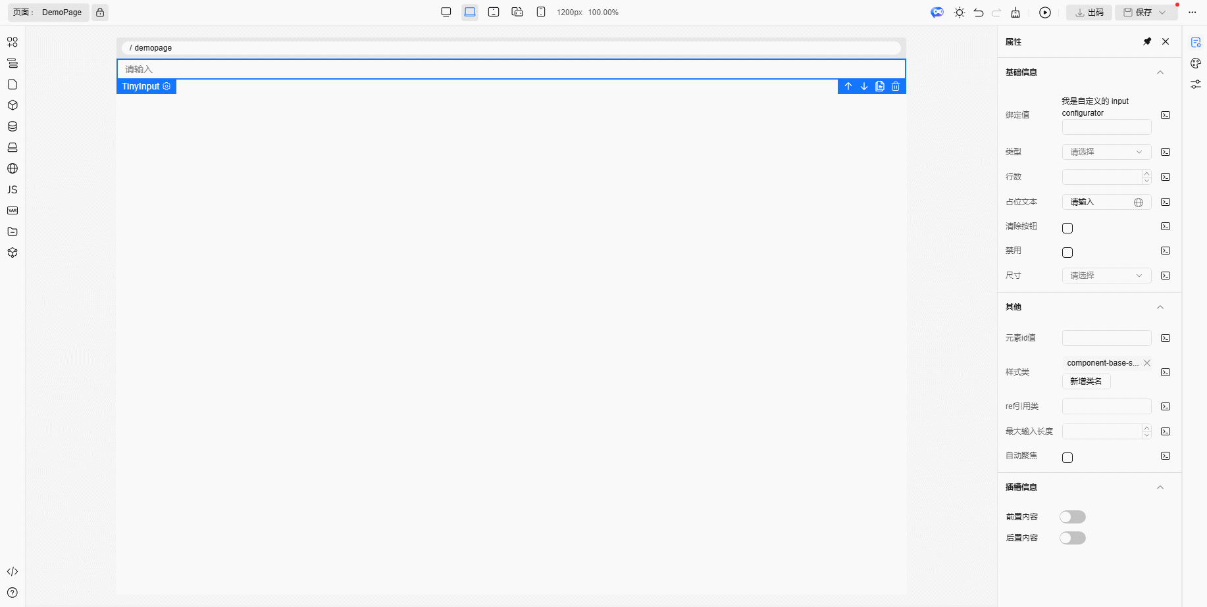Open the 尺寸 select dropdown
Viewport: 1207px width, 607px height.
(x=1106, y=276)
